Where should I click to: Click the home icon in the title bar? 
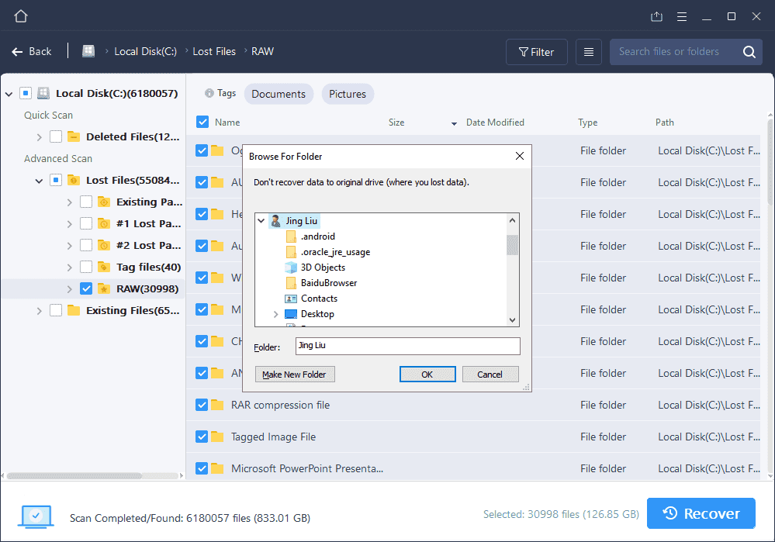click(x=20, y=15)
